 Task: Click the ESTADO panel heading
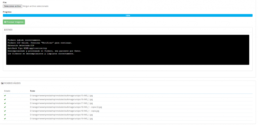pyautogui.click(x=9, y=30)
